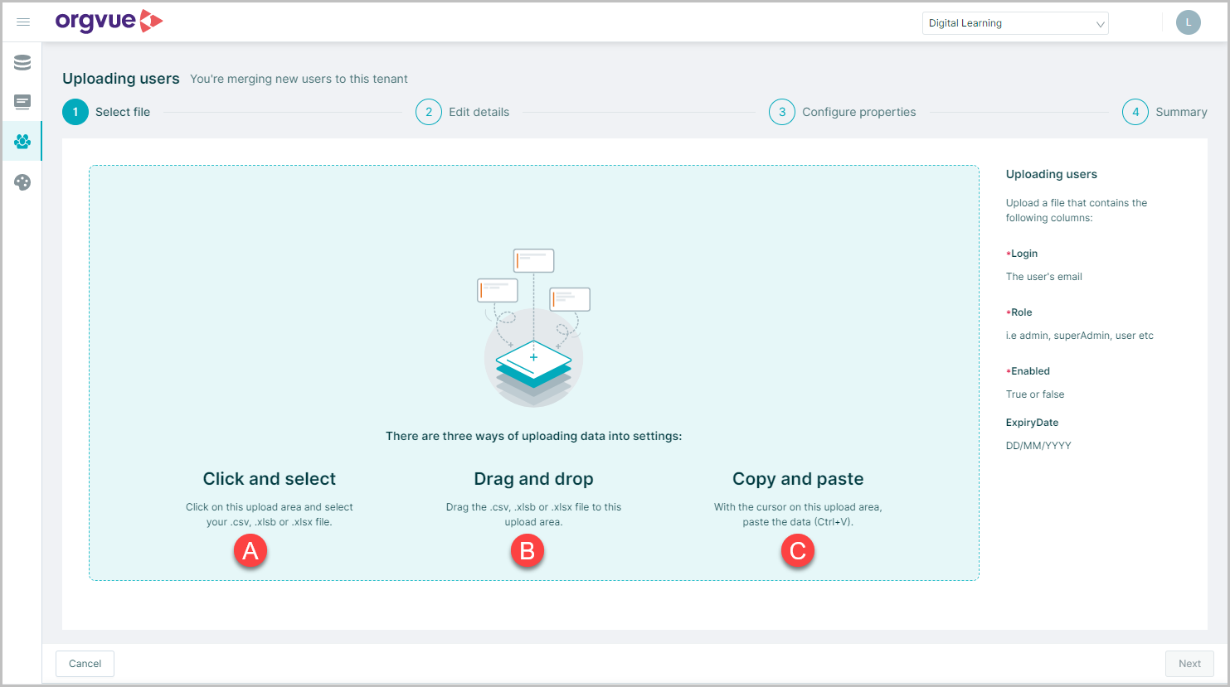The height and width of the screenshot is (687, 1230).
Task: Click the 'DD/MM/YYYY' format text
Action: (1038, 446)
